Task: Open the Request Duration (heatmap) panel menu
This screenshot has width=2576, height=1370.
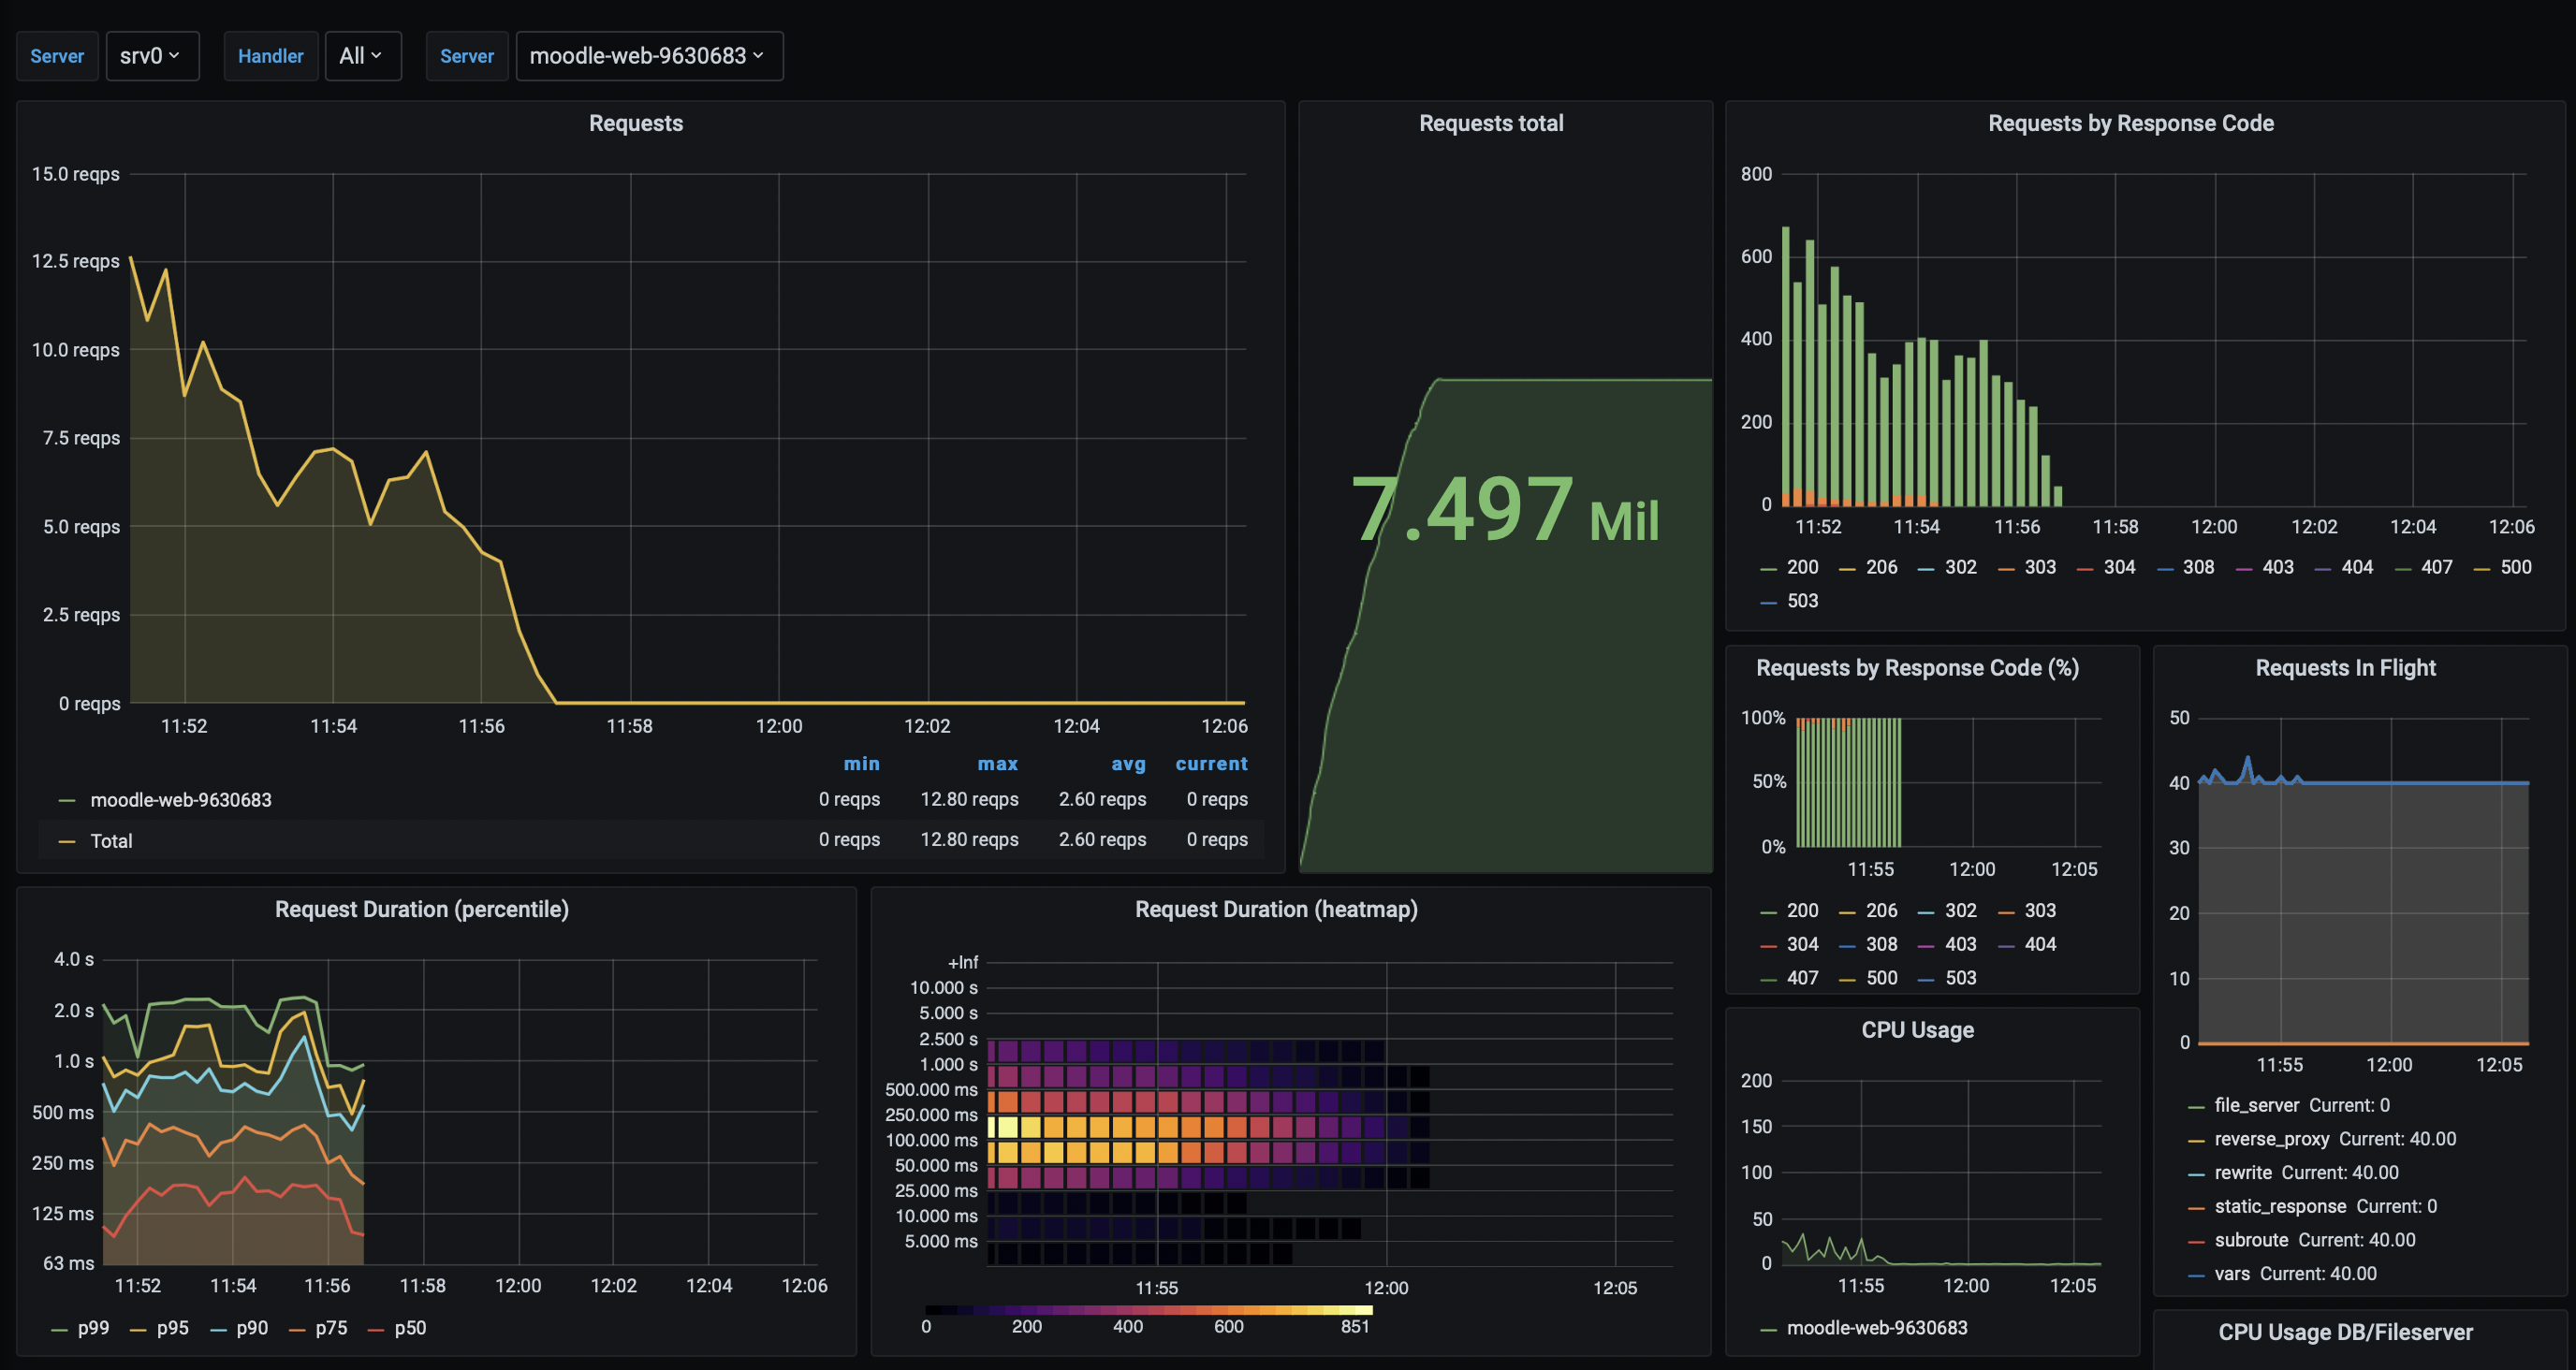Action: (1277, 908)
